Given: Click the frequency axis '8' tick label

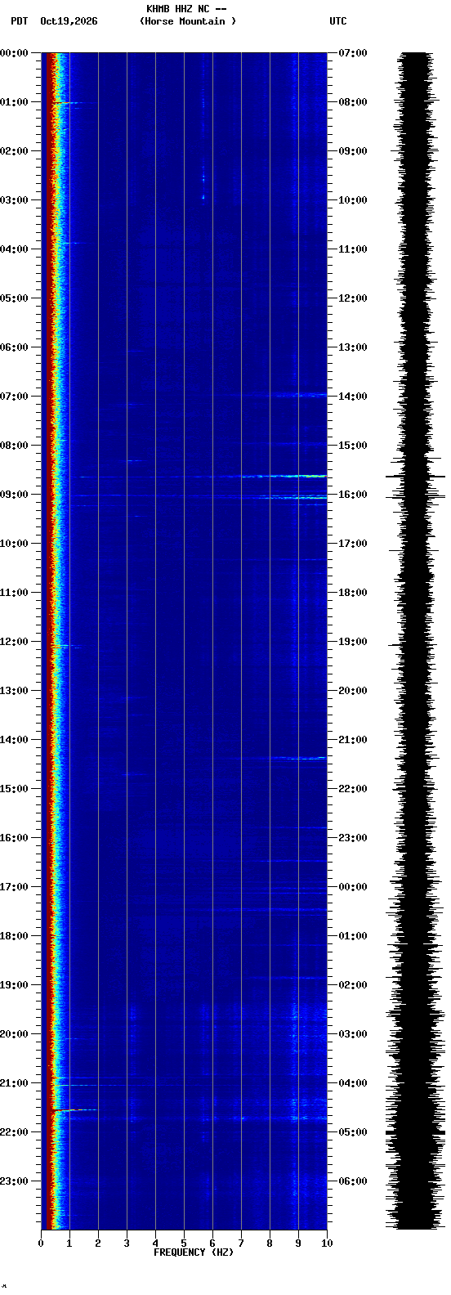Looking at the screenshot, I should point(270,1243).
